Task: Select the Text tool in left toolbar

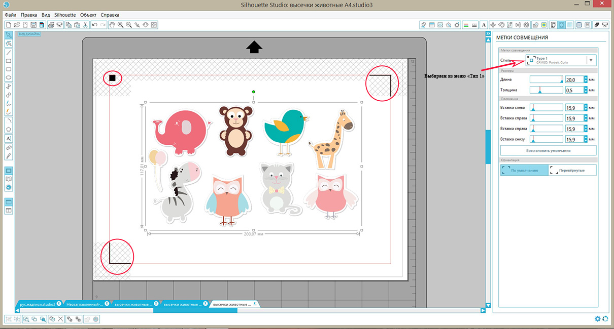Action: point(9,138)
